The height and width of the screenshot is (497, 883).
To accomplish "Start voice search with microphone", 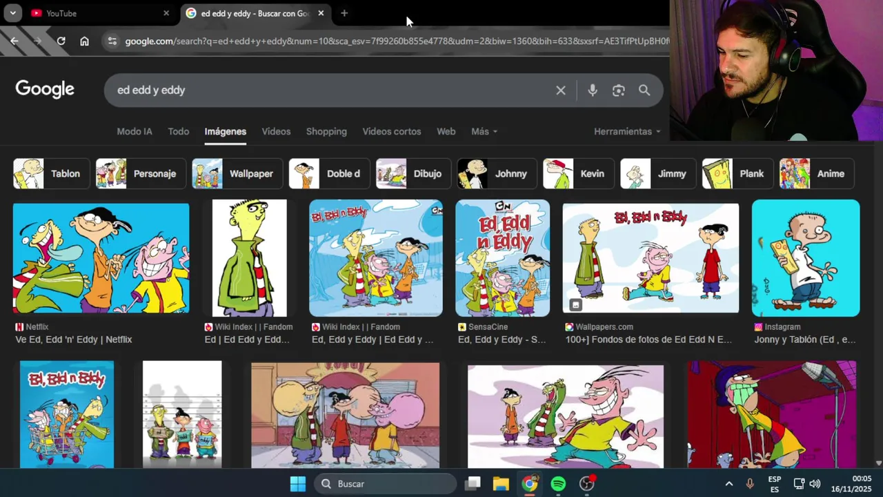I will pyautogui.click(x=593, y=90).
